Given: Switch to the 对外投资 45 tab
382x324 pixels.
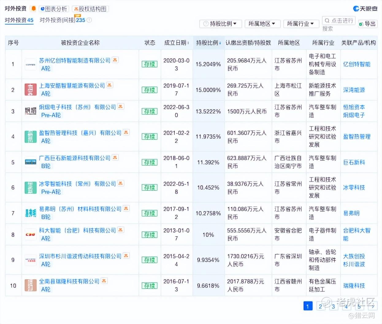Looking at the screenshot, I should (19, 20).
